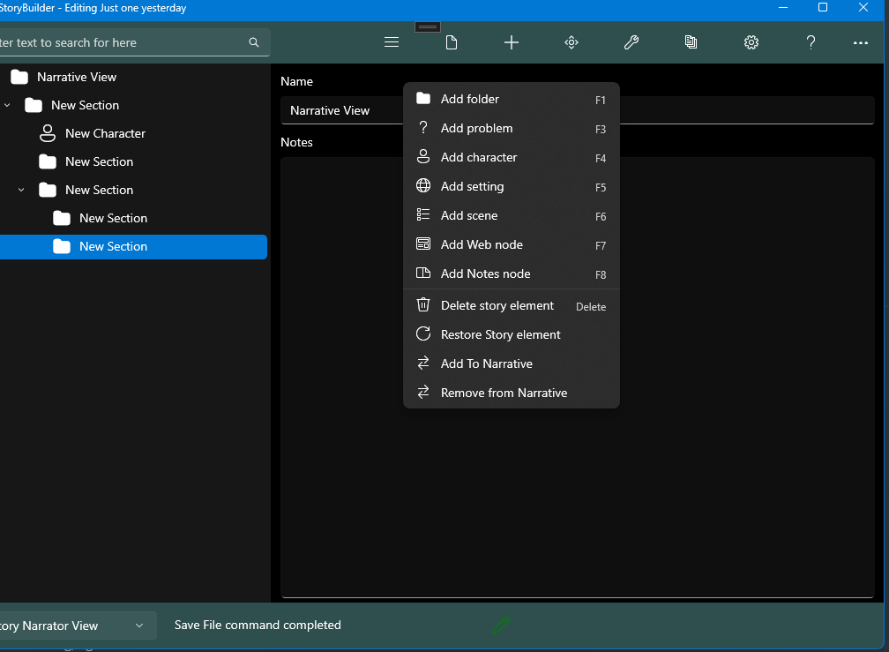Collapse the top New Section tree node
889x652 pixels.
point(7,105)
